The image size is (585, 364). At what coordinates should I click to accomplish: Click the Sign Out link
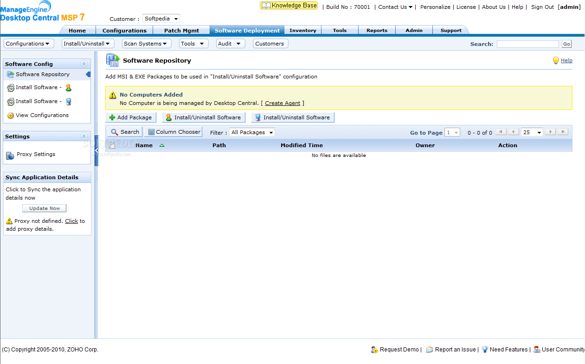(543, 7)
